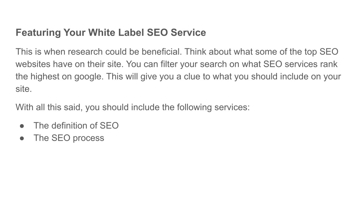359x202 pixels.
Task: Click the word "services:" before the bullet list
Action: 232,107
